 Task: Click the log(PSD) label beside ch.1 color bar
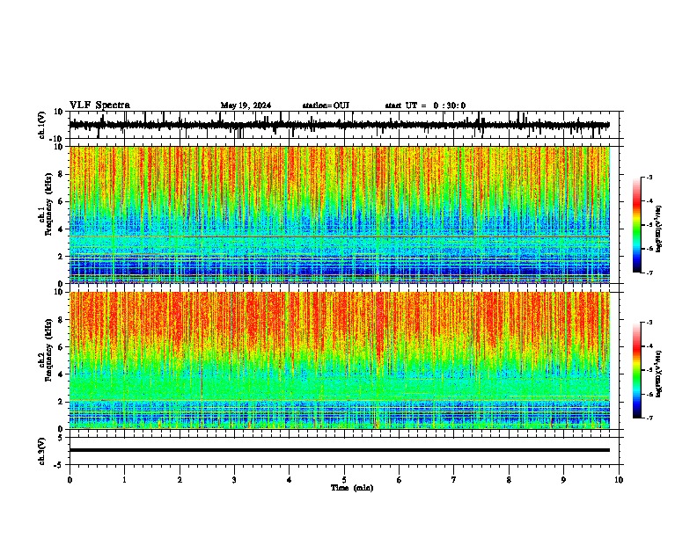(x=659, y=229)
